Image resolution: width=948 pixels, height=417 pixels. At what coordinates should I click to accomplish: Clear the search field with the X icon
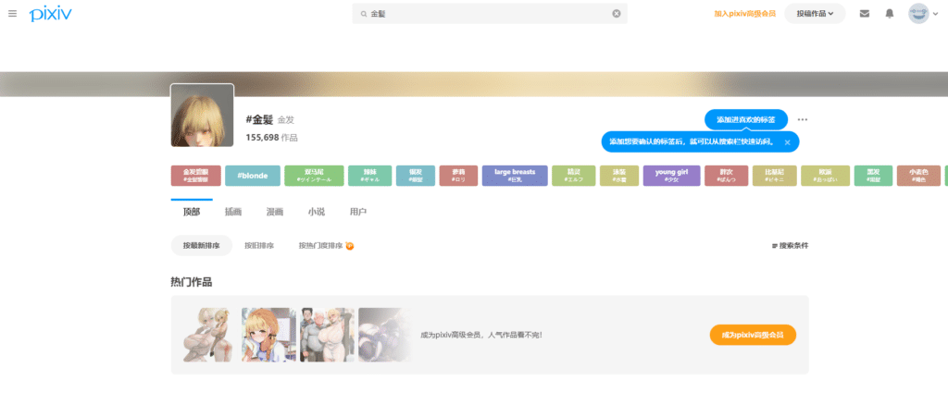pyautogui.click(x=616, y=13)
